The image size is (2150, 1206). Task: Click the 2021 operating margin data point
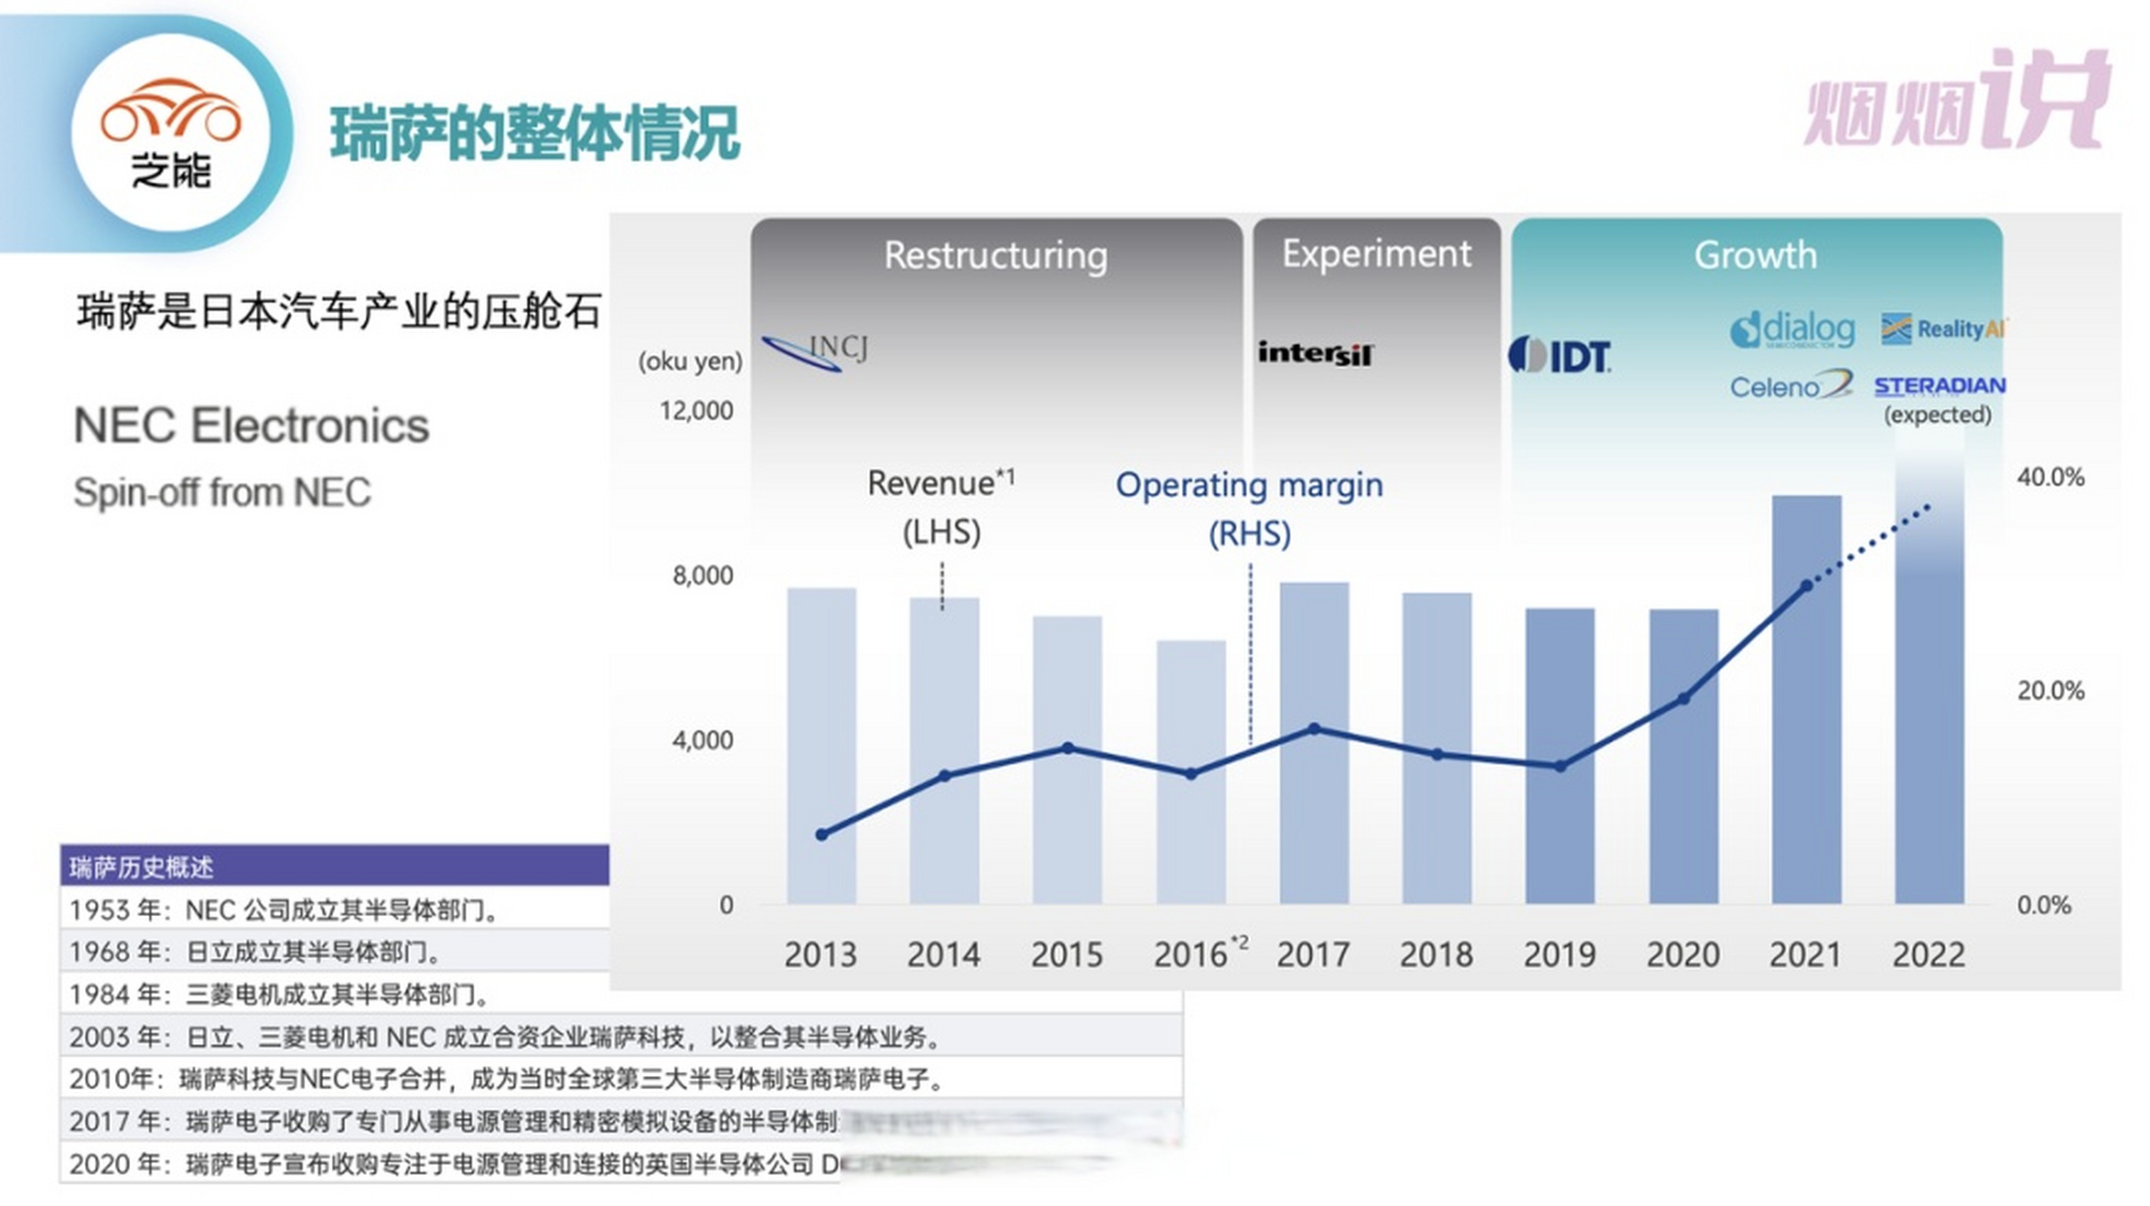(1807, 586)
